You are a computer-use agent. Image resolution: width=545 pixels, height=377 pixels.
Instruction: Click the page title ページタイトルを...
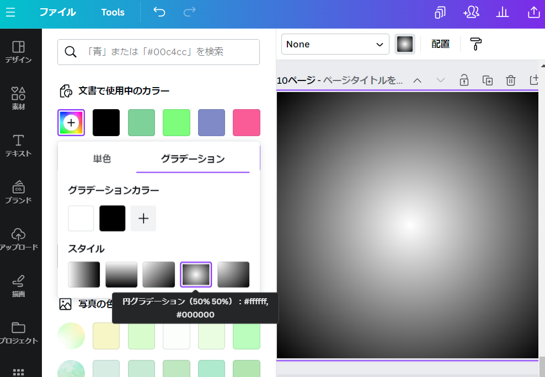[x=363, y=80]
